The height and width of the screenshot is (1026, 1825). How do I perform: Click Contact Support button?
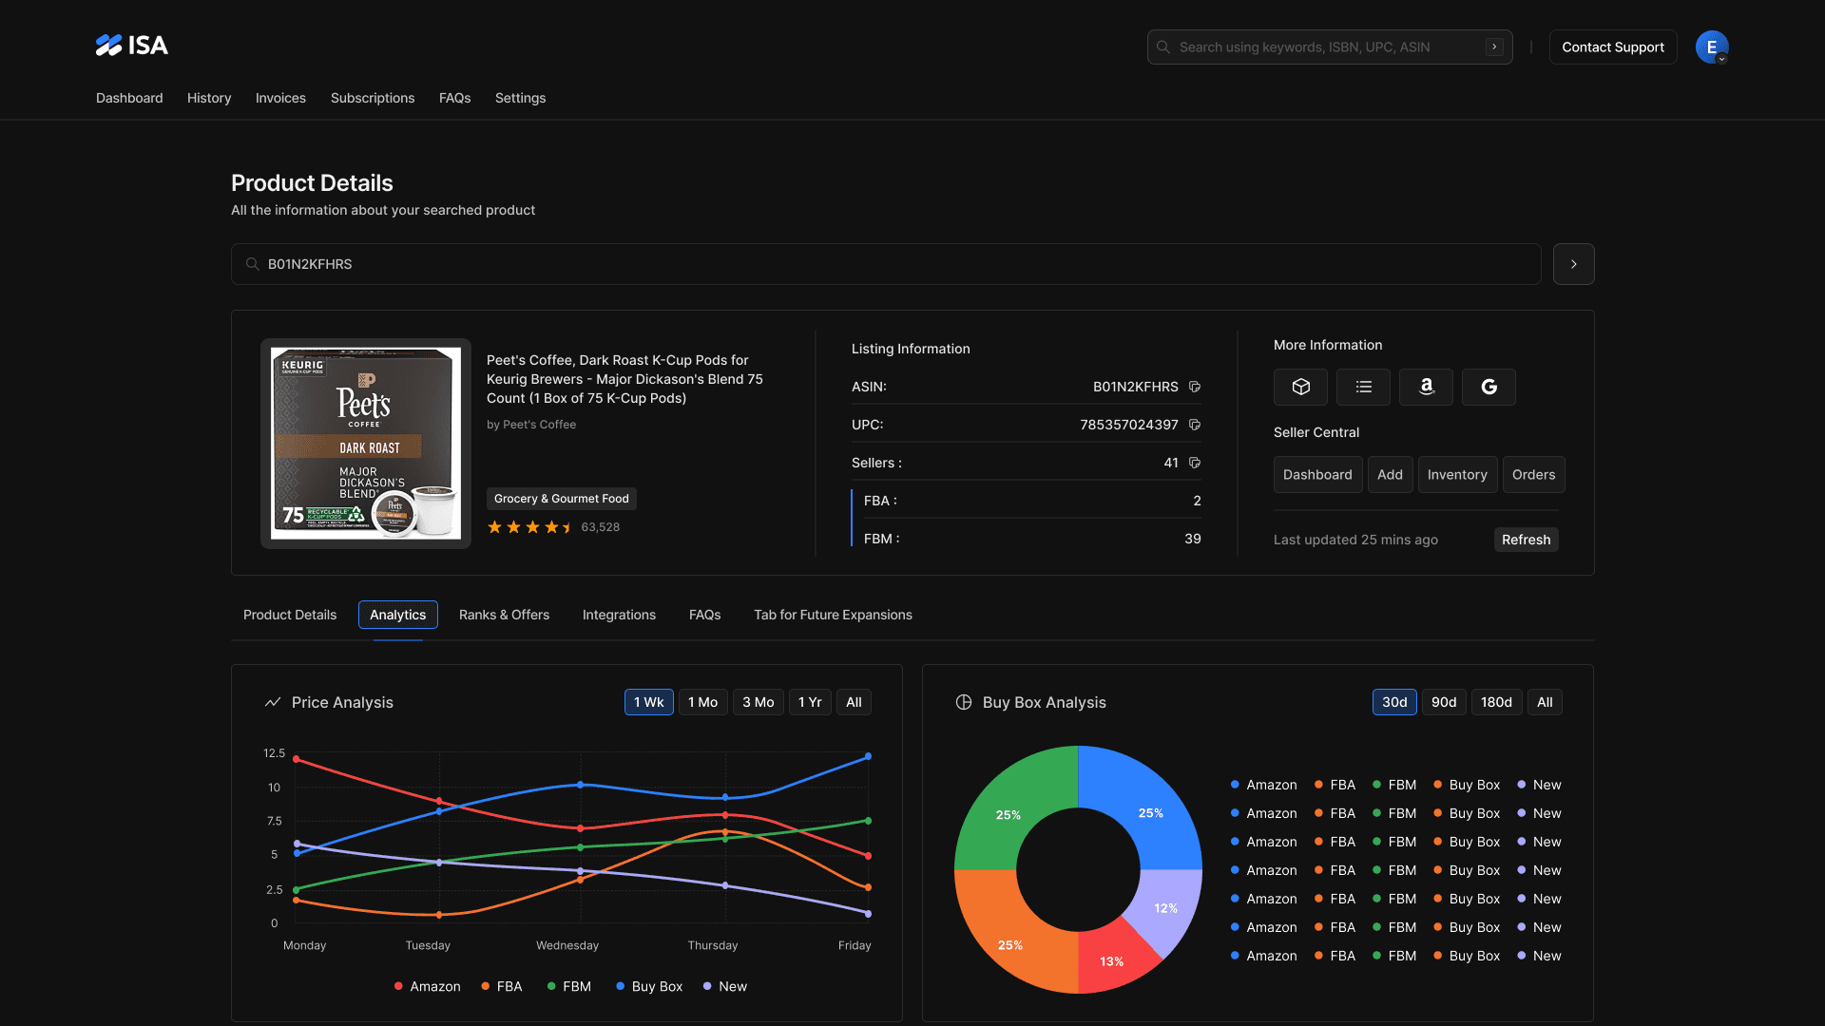[1612, 47]
